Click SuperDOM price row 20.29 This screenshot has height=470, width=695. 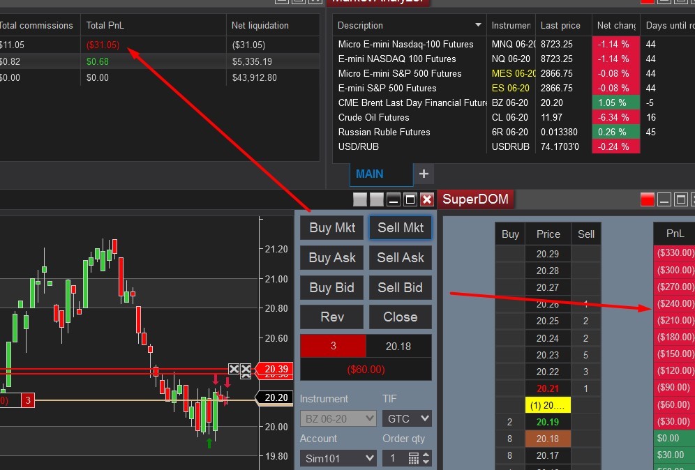click(x=548, y=254)
